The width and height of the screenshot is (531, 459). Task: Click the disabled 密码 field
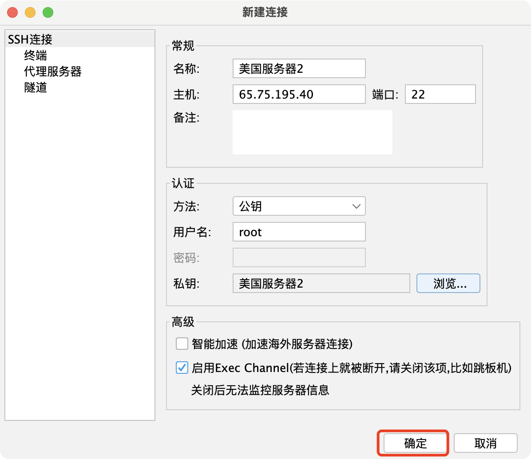[299, 257]
